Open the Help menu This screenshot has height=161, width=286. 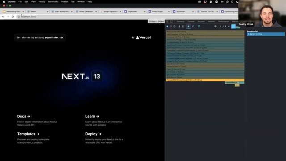(x=90, y=2)
